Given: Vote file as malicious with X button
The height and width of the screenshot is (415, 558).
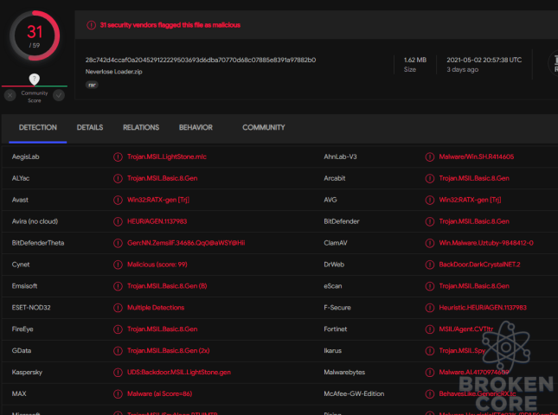Looking at the screenshot, I should click(x=10, y=95).
